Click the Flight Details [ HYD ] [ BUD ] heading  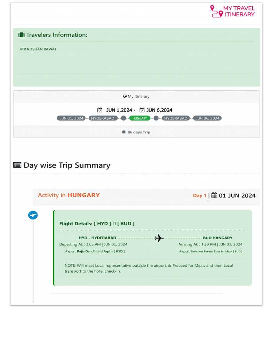click(x=97, y=223)
